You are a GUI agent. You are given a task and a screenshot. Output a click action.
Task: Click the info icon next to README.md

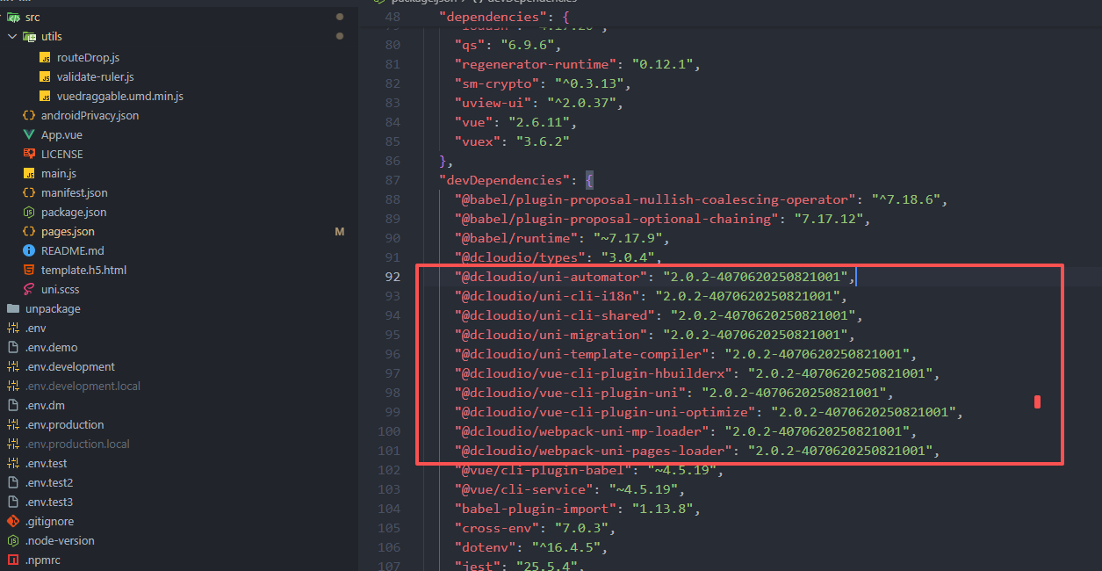(x=29, y=250)
